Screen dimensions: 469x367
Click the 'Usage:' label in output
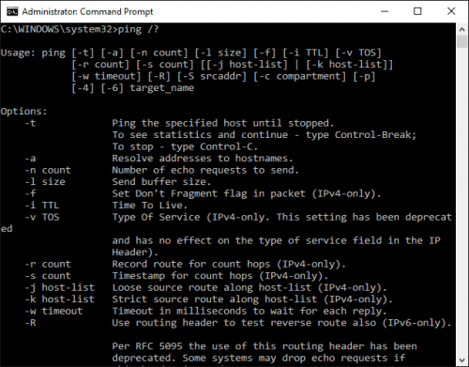coord(18,53)
